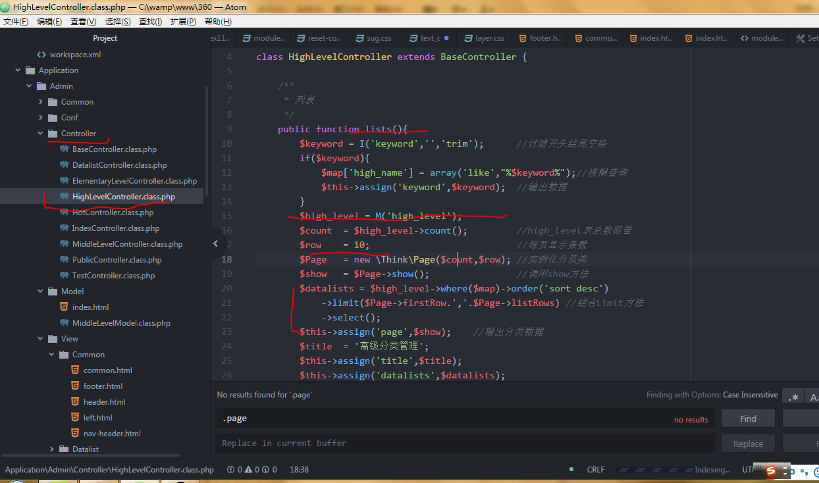Toggle regex search option button
The width and height of the screenshot is (819, 483).
793,397
